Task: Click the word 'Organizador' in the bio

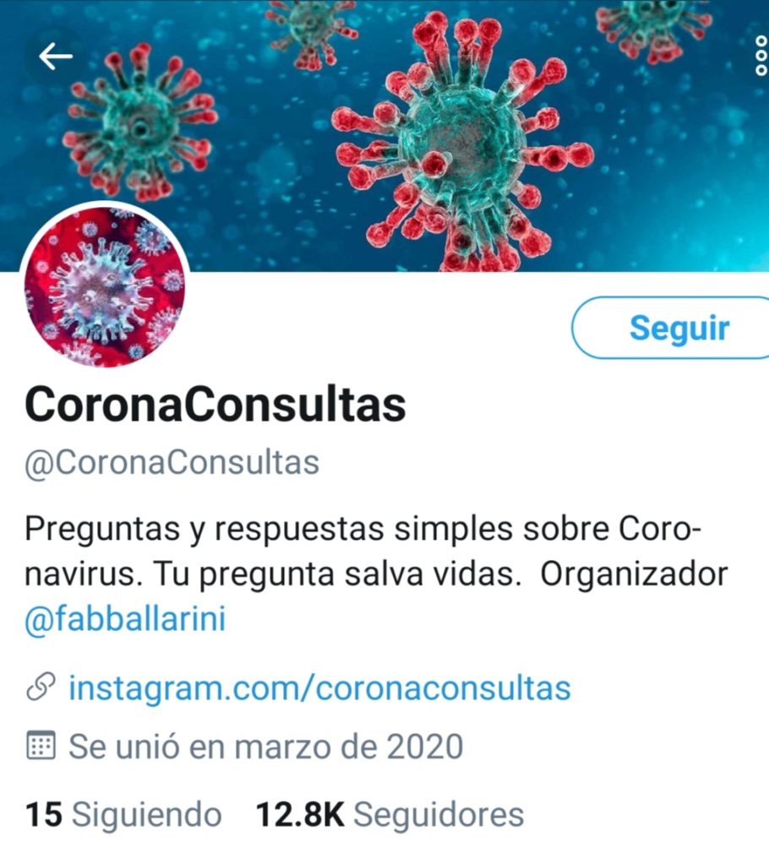Action: tap(634, 574)
